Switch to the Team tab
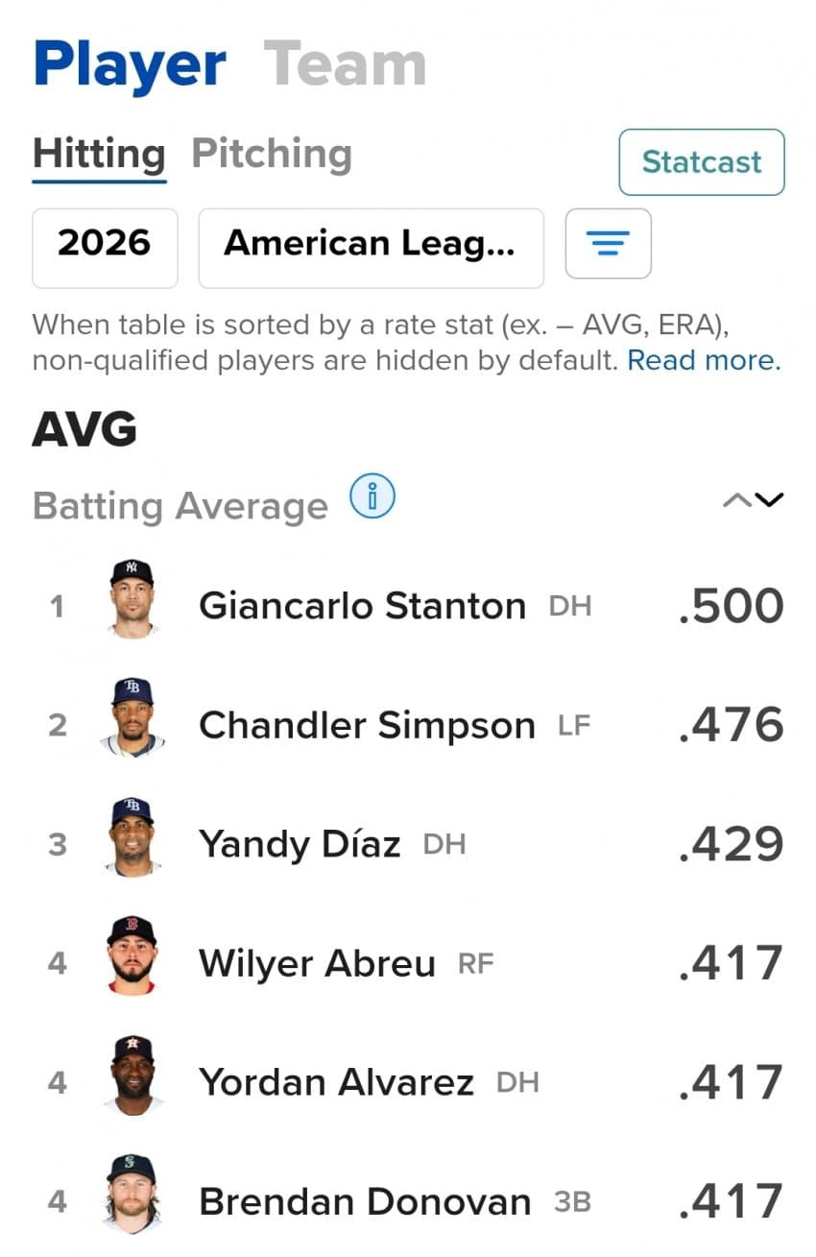Viewport: 816px width, 1257px height. [345, 65]
